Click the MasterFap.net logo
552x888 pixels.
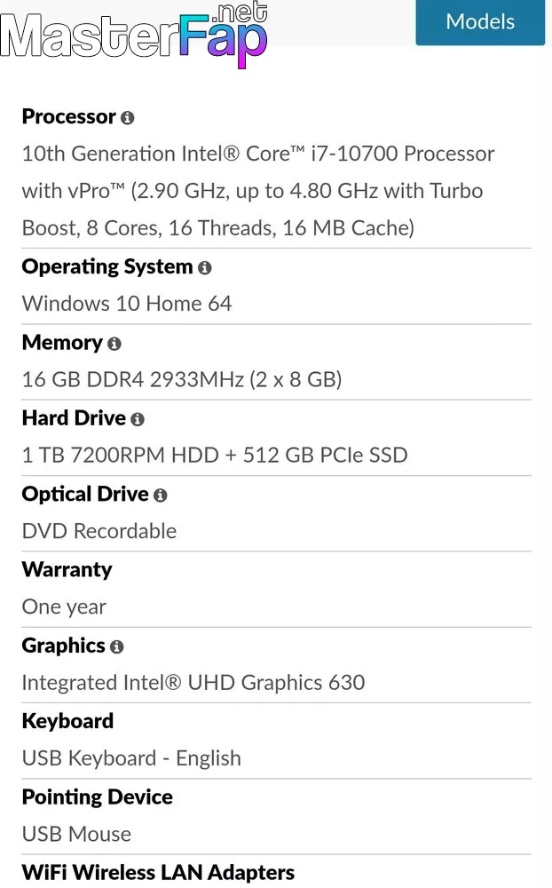click(134, 34)
